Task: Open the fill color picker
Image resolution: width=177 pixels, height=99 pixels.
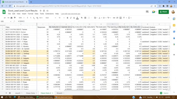Action: [x=82, y=18]
